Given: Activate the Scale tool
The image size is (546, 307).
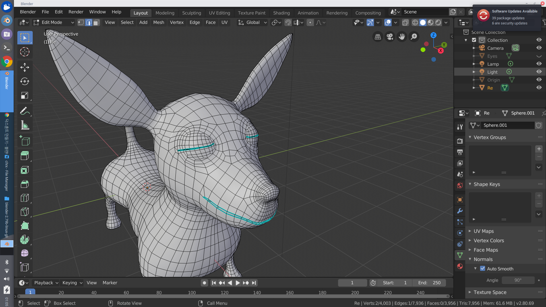Looking at the screenshot, I should tap(25, 95).
